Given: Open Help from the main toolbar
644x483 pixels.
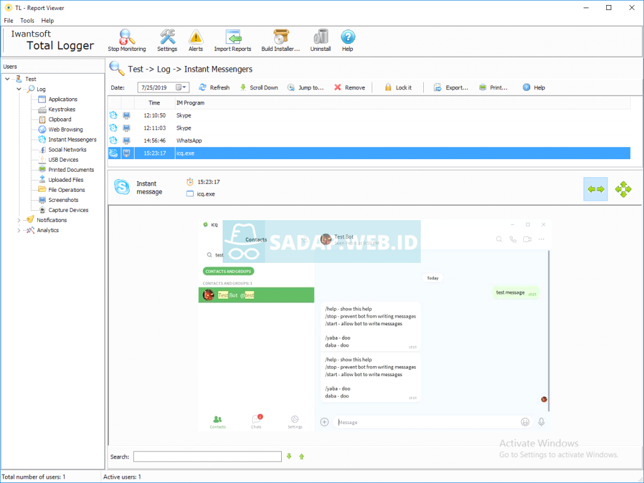Looking at the screenshot, I should point(347,41).
